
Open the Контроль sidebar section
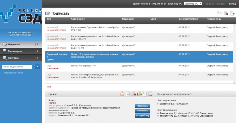21,58
